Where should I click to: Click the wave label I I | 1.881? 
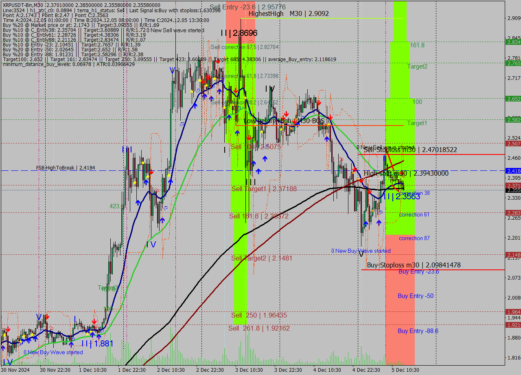pos(97,344)
